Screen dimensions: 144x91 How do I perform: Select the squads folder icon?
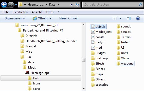click(x=118, y=32)
